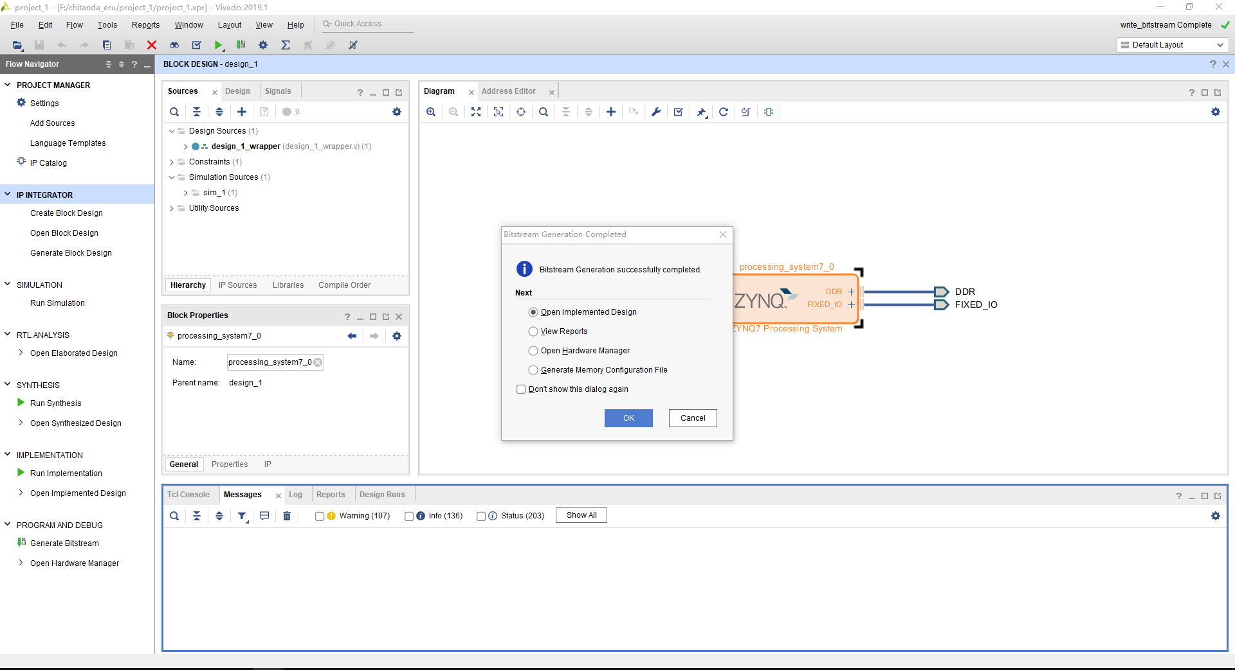Click the IP Catalog in Flow Navigator

pos(48,163)
